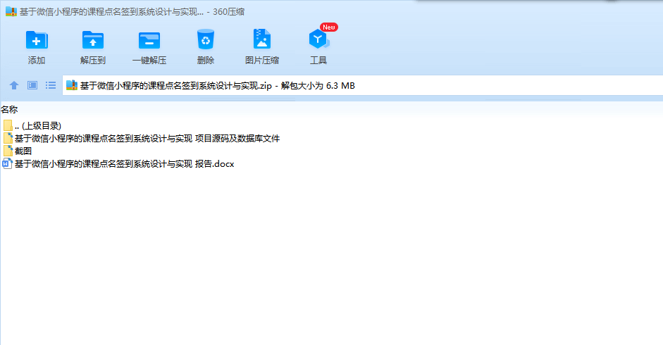
Task: Switch to detailed view mode icon
Action: (x=32, y=85)
